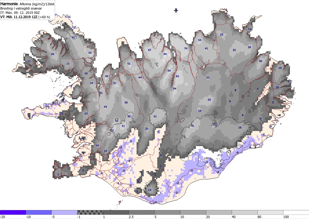Click the 'Breyting í vatnsgildi snævar' subtitle
The width and height of the screenshot is (309, 219).
pos(21,8)
